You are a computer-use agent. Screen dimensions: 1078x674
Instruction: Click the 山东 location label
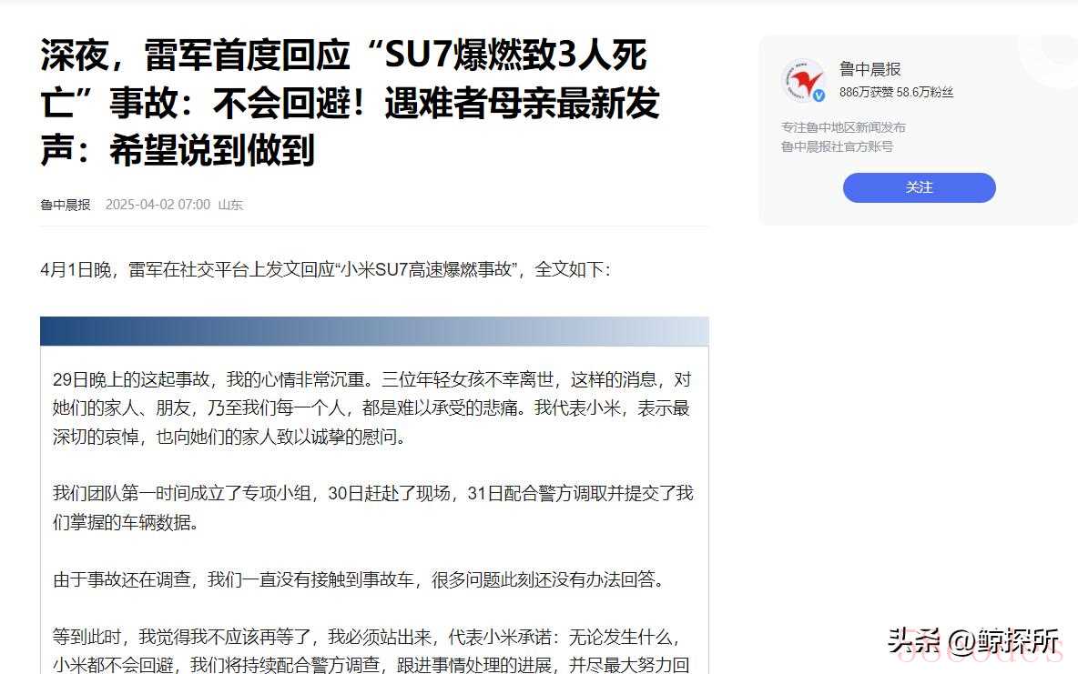point(230,205)
